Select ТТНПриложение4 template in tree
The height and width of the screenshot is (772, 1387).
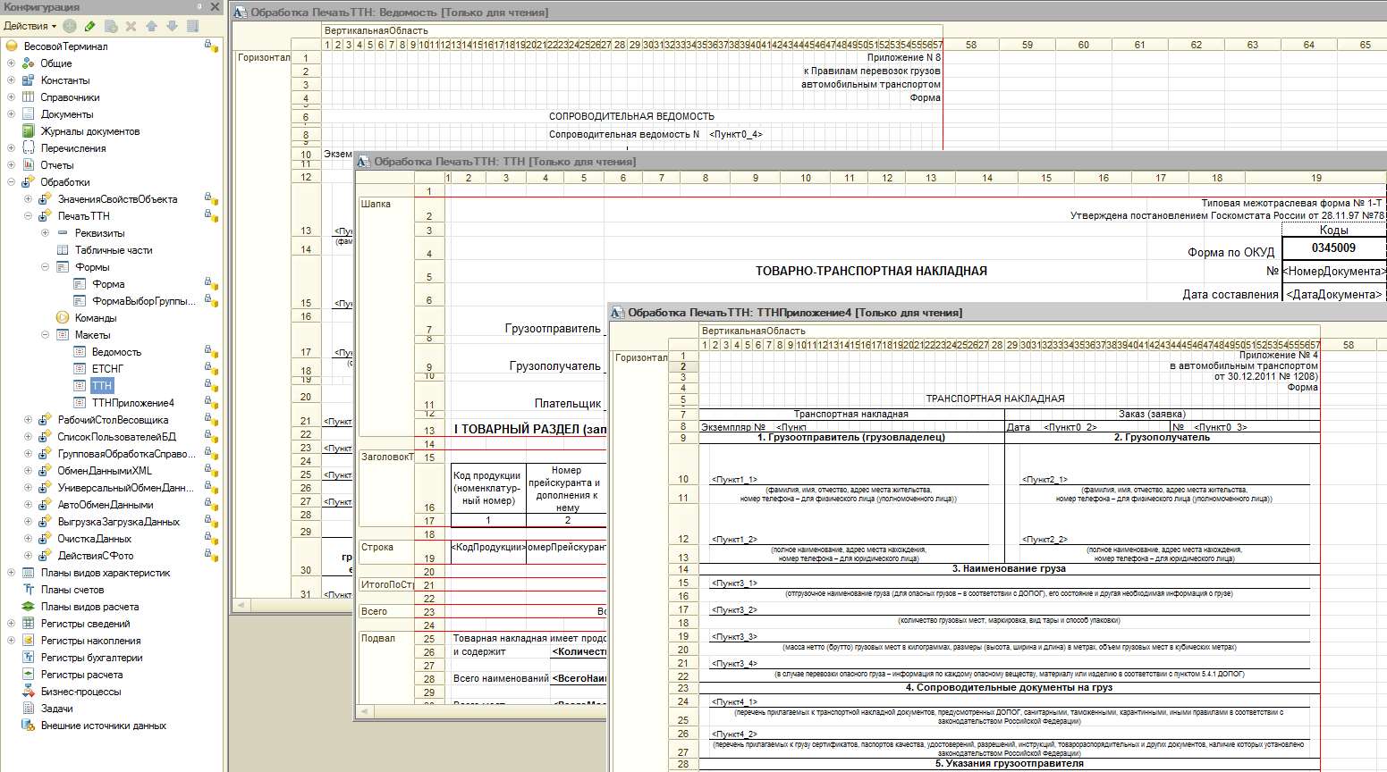[132, 403]
